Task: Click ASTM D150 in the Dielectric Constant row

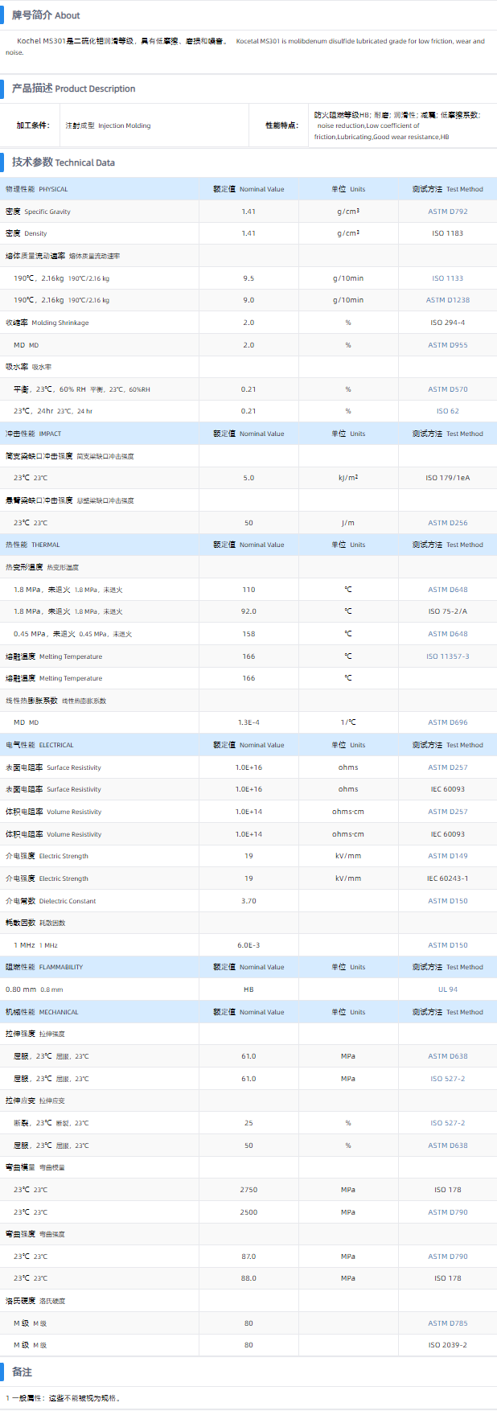Action: tap(447, 901)
